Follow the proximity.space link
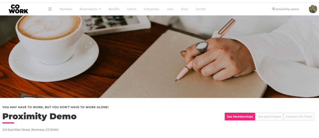This screenshot has height=138, width=319. click(287, 9)
